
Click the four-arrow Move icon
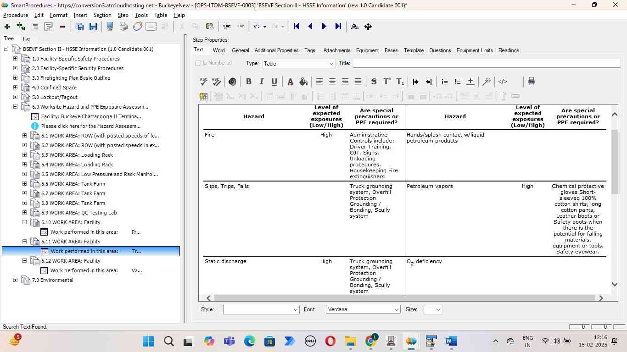point(368,27)
